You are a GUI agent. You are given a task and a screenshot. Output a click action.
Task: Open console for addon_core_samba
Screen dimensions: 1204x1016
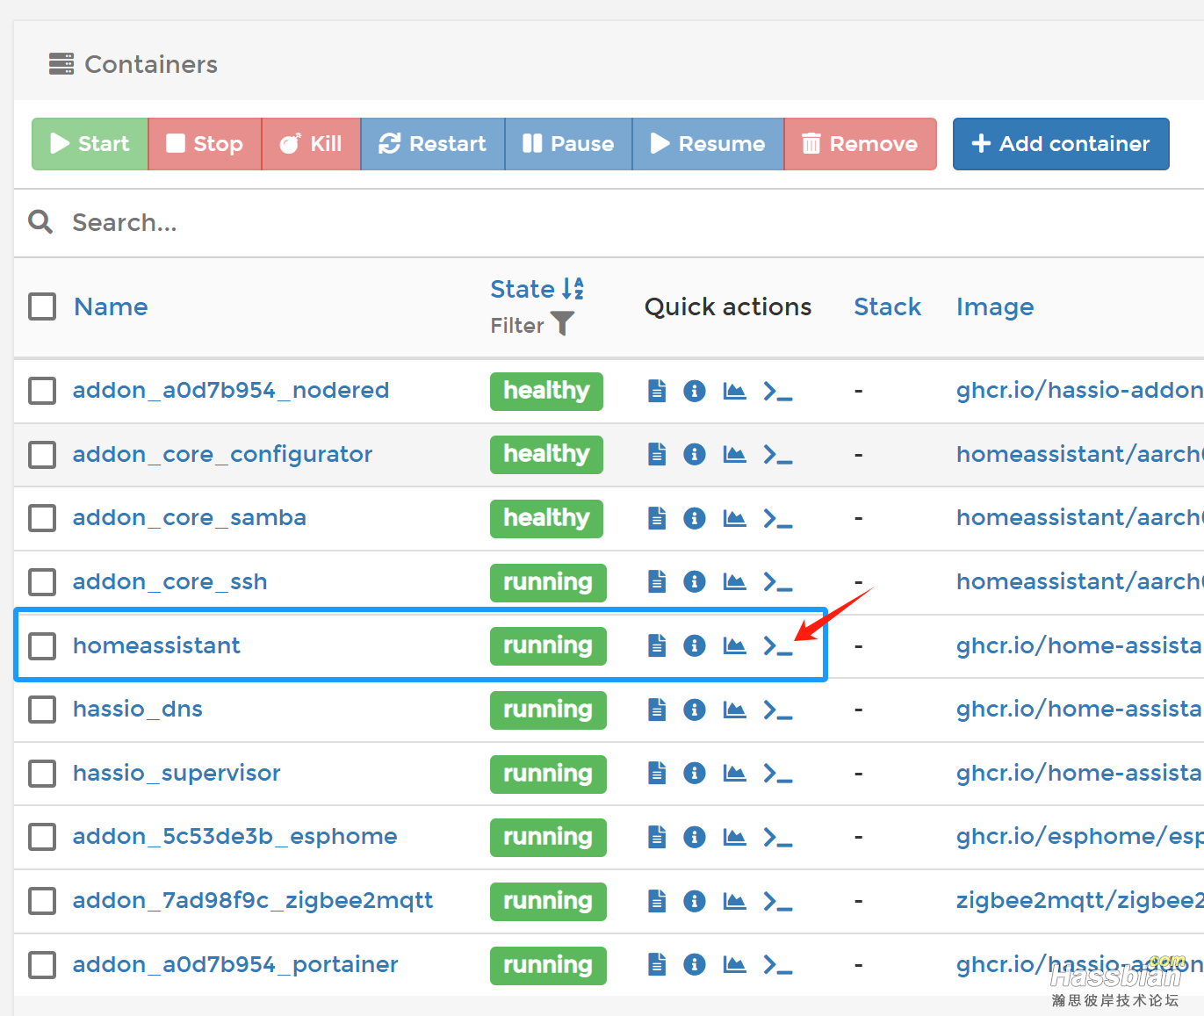click(778, 518)
